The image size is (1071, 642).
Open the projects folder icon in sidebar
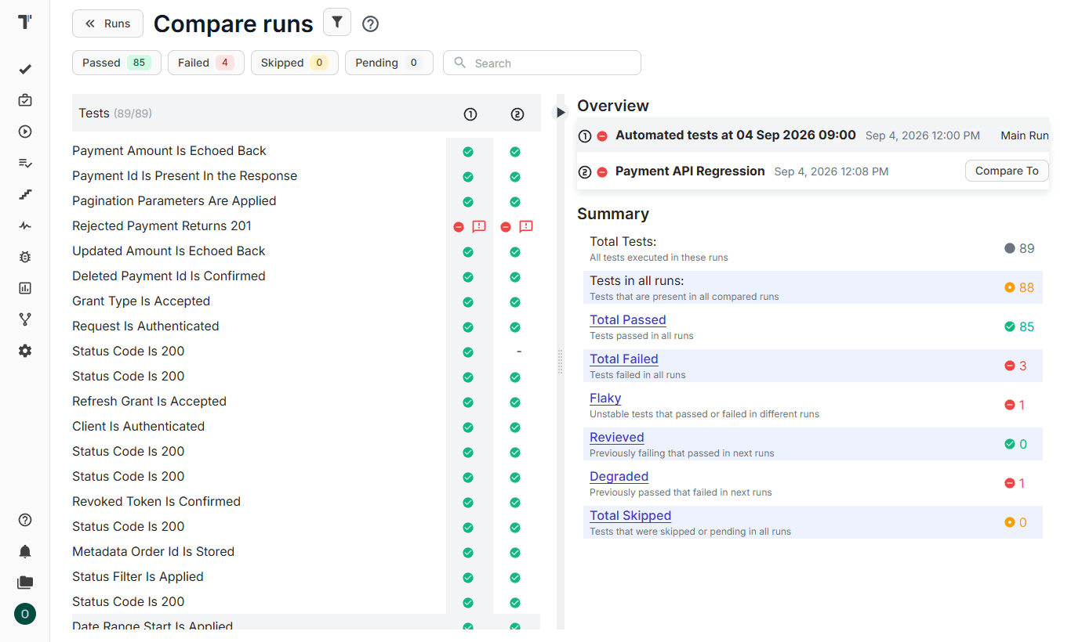[x=25, y=582]
